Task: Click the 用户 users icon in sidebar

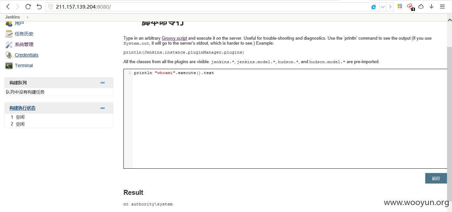Action: coord(9,23)
